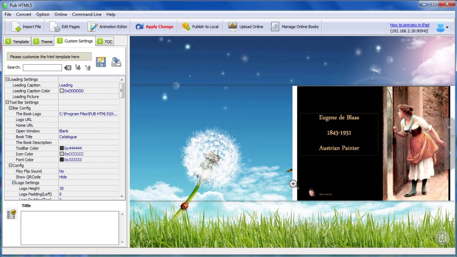Screen dimensions: 457x257
Task: Select the Book Title value 'Catalogue'
Action: (x=68, y=137)
